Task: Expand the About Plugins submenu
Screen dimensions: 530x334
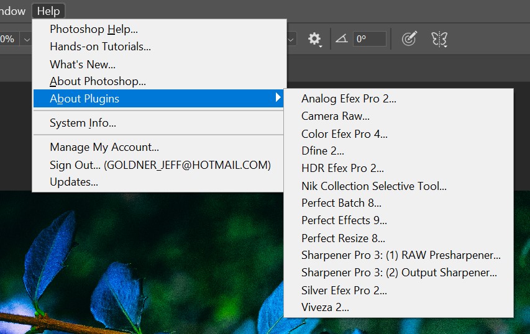Action: coord(158,98)
